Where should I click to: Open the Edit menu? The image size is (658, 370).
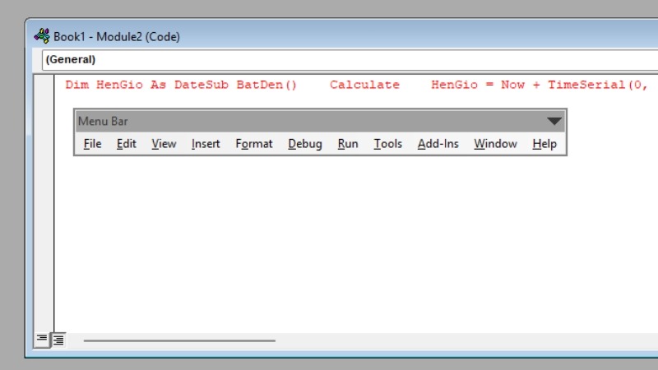(x=127, y=144)
